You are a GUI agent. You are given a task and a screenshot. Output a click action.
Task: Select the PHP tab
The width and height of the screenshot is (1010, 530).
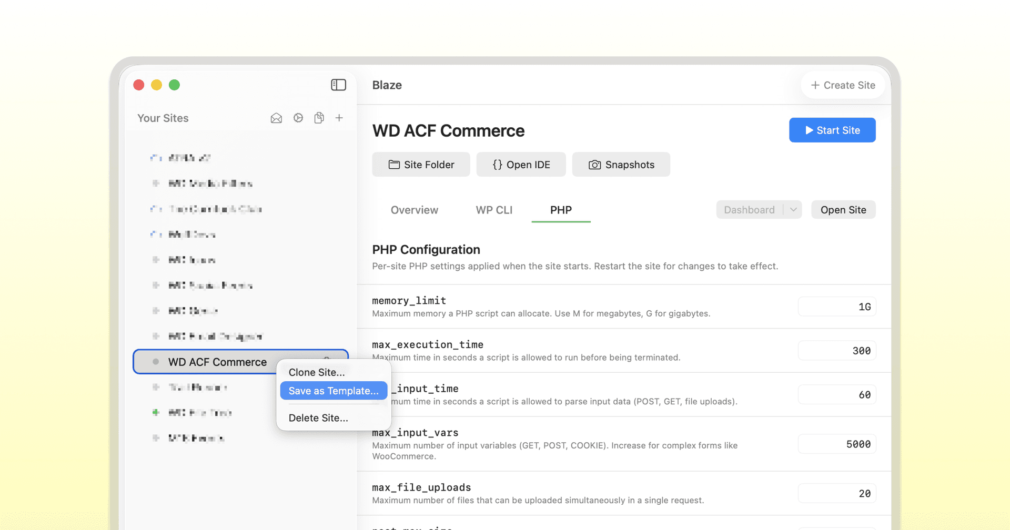pos(561,210)
